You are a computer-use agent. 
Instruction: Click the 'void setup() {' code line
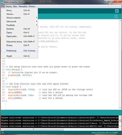pos(14,70)
